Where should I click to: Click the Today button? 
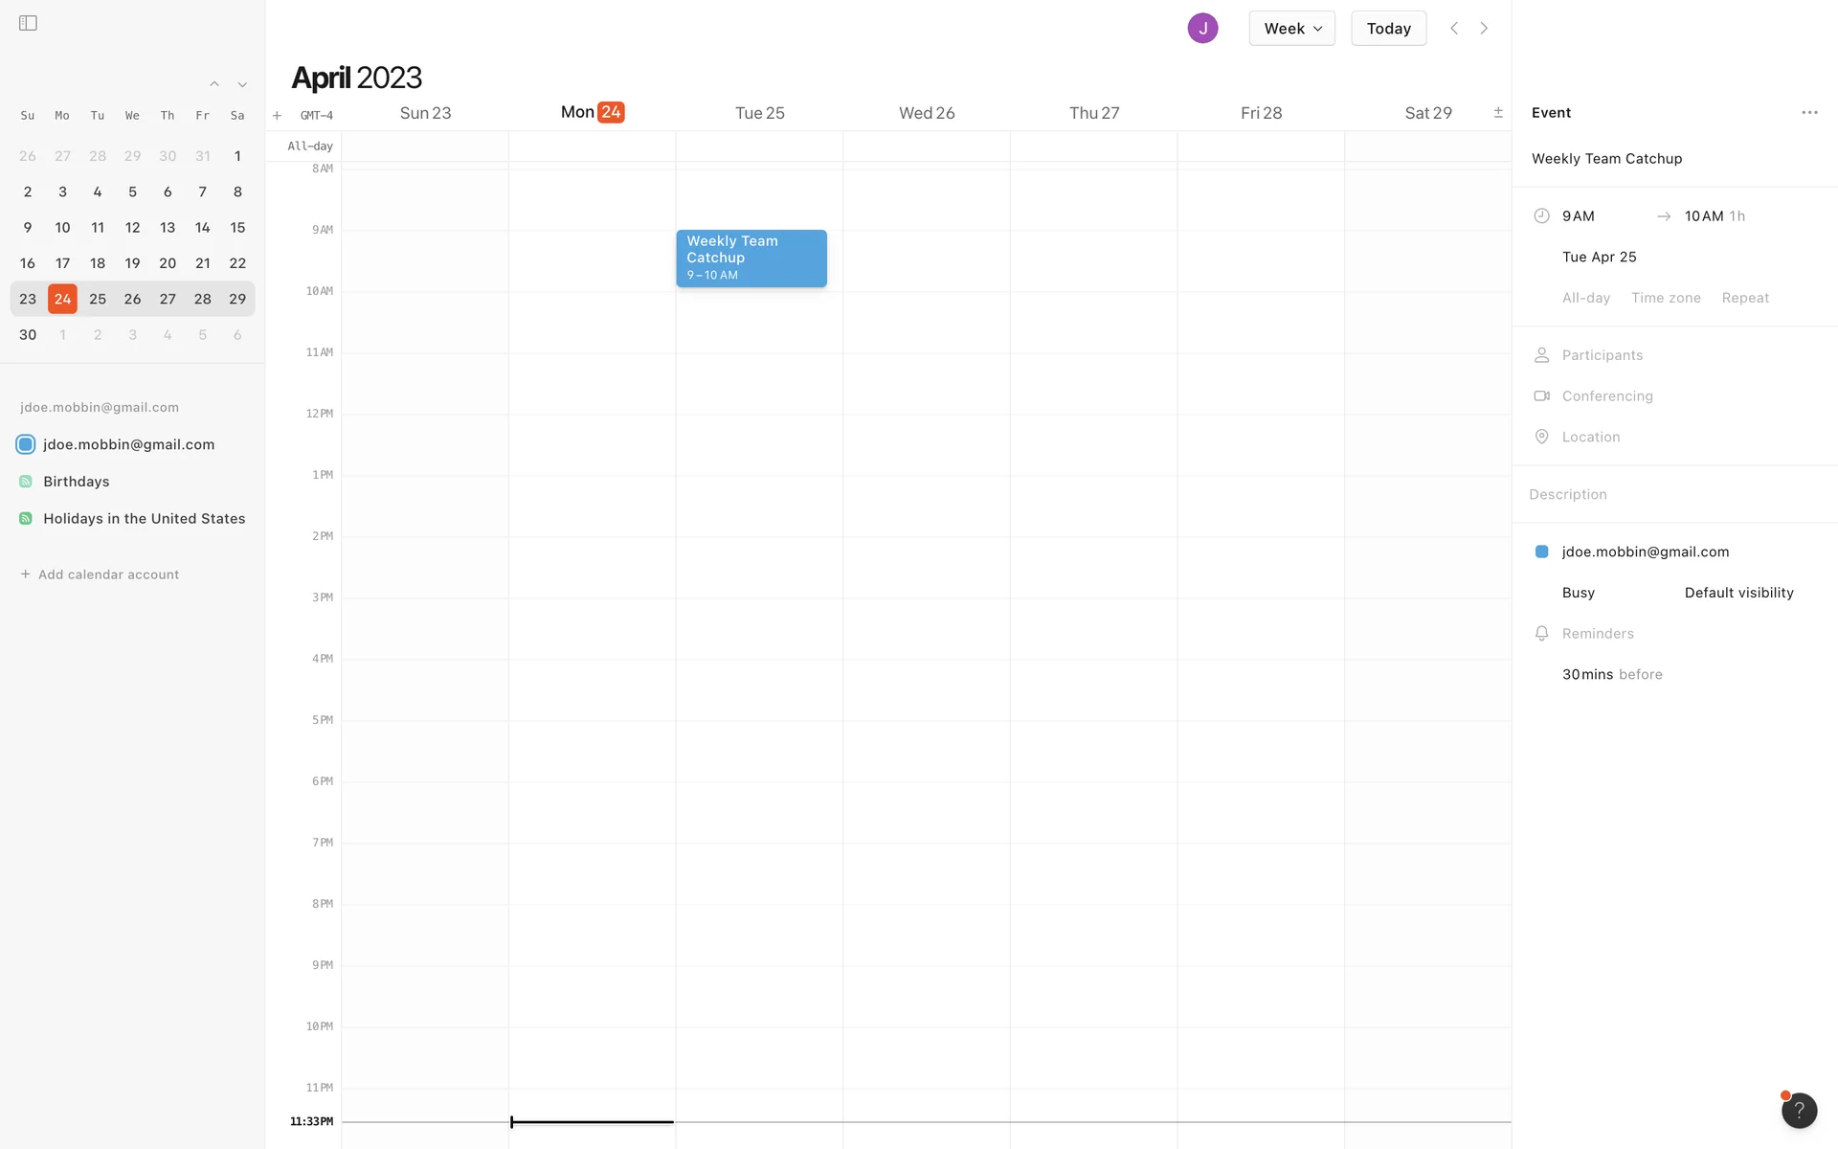point(1387,29)
